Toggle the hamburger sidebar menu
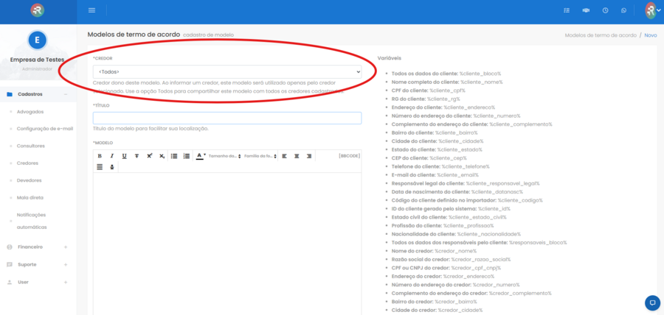The width and height of the screenshot is (664, 315). (x=91, y=10)
